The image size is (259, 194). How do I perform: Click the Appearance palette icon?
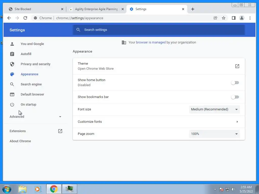click(12, 74)
